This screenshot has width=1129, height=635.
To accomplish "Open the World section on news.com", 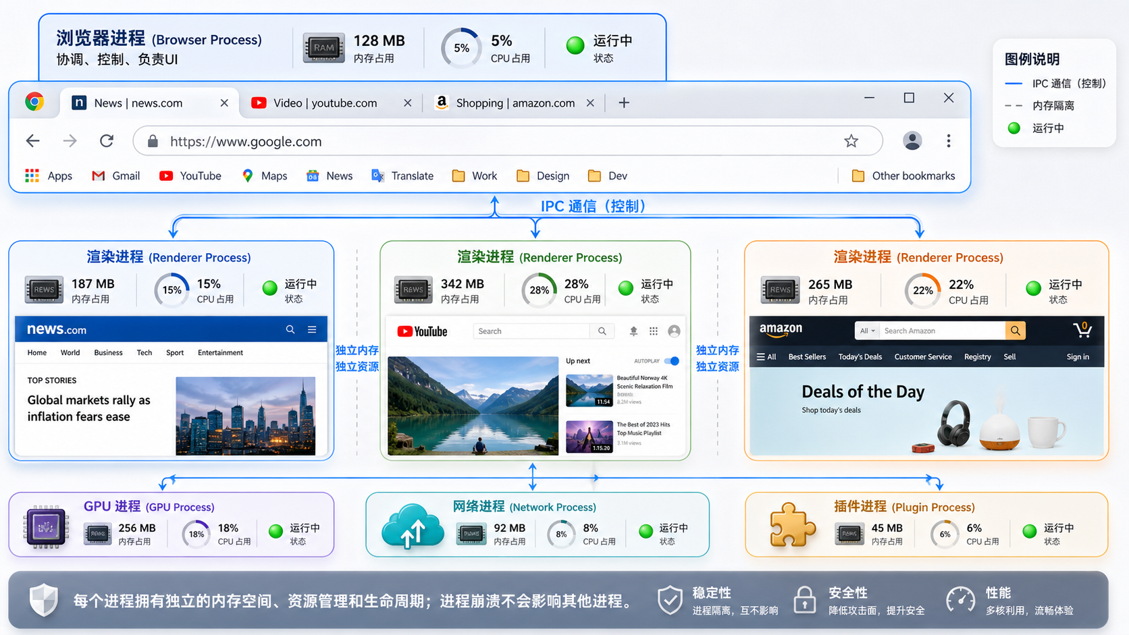I will (70, 352).
